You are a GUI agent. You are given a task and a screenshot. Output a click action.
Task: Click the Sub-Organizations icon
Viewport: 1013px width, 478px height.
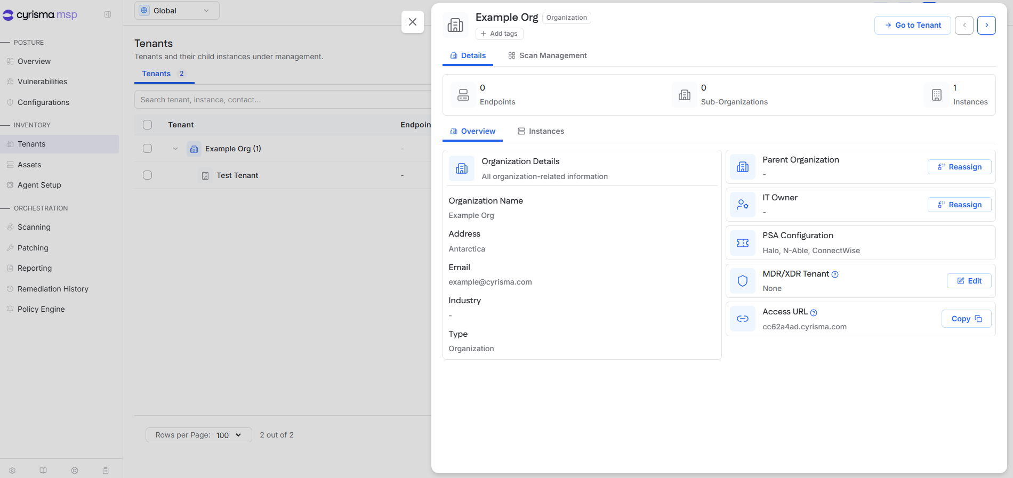pos(685,95)
